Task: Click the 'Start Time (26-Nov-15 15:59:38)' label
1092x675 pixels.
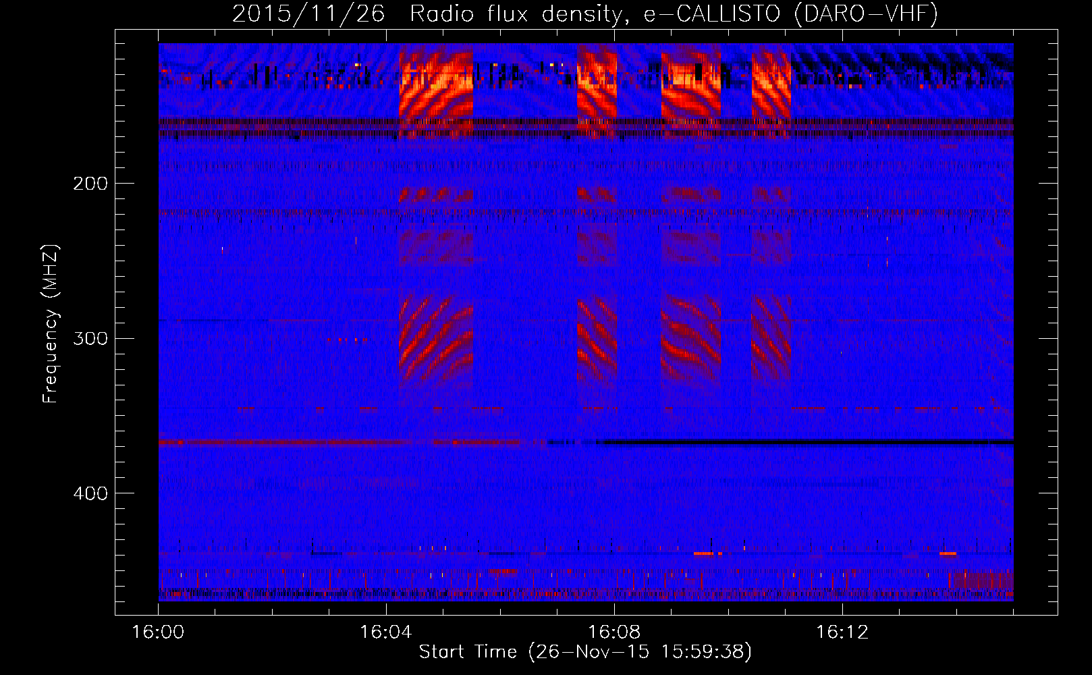Action: (x=585, y=651)
